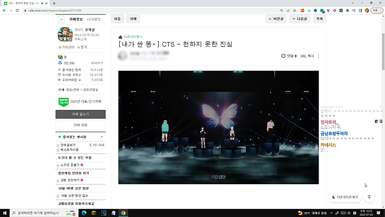Toggle the browser side panel icon

tap(360, 10)
